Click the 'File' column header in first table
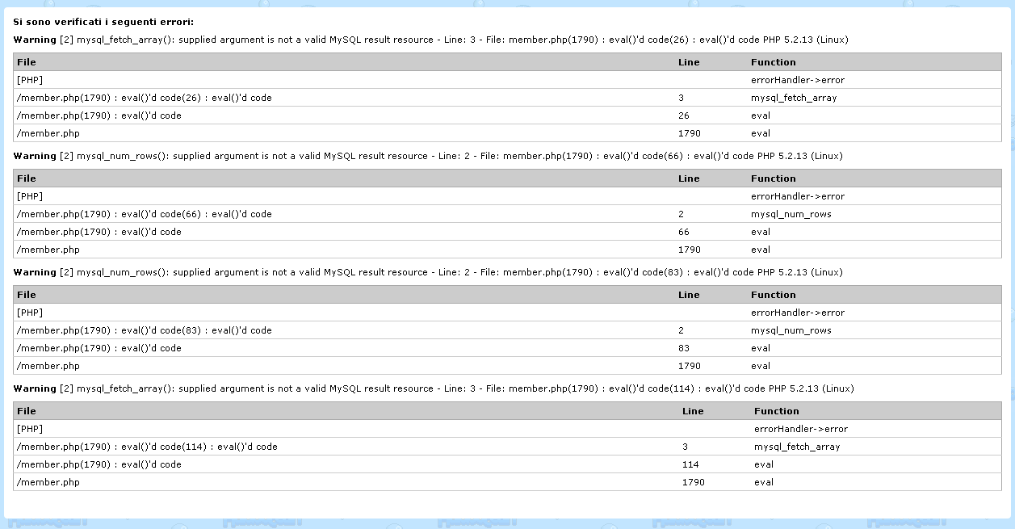 [27, 62]
